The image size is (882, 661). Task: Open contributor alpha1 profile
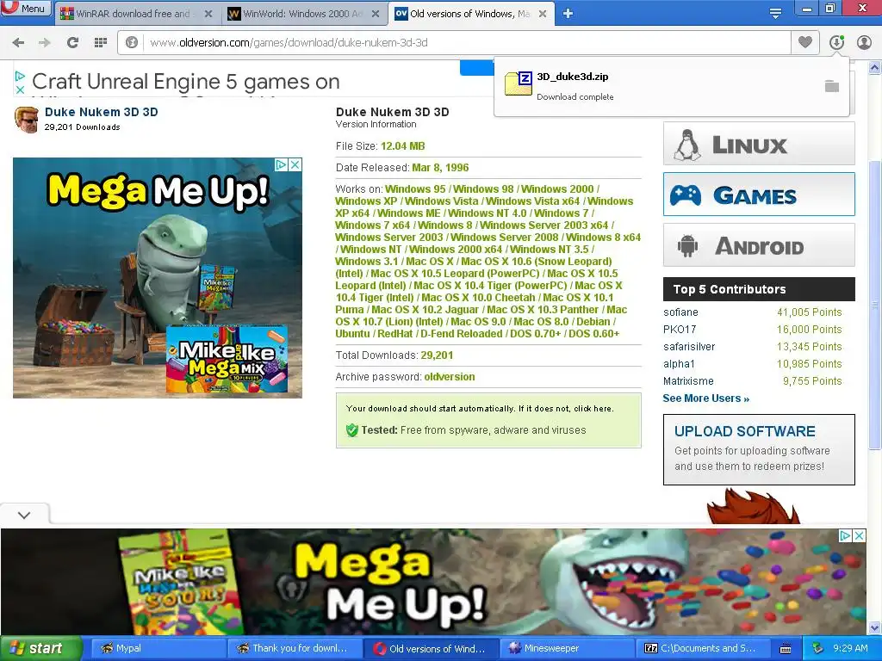point(679,364)
